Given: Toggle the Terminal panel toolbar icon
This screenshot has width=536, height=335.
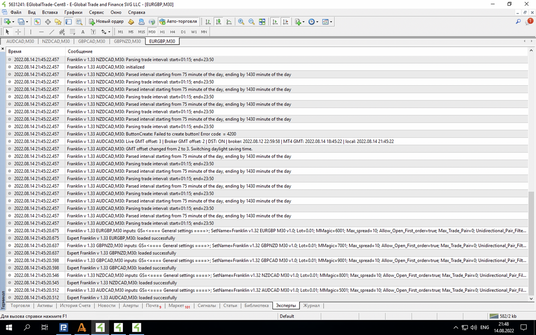Looking at the screenshot, I should 69,22.
